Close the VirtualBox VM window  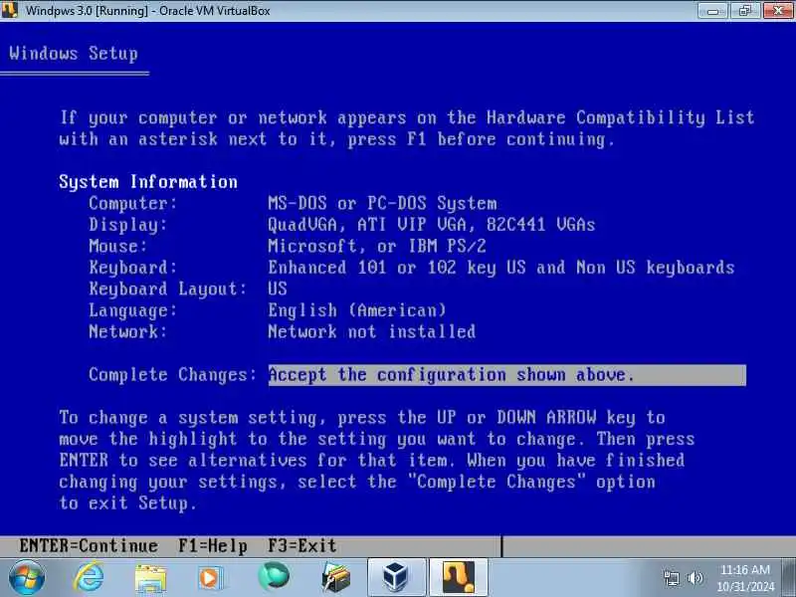[778, 11]
